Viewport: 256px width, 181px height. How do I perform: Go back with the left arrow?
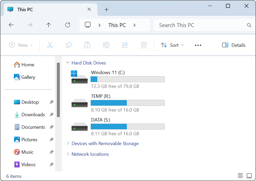pyautogui.click(x=11, y=25)
